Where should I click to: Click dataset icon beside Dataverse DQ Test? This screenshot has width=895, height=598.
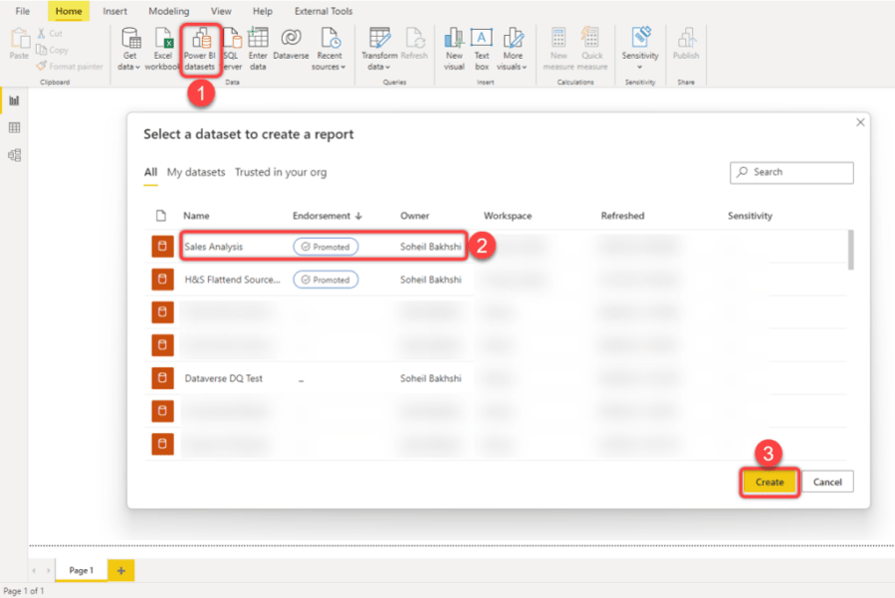pyautogui.click(x=162, y=378)
